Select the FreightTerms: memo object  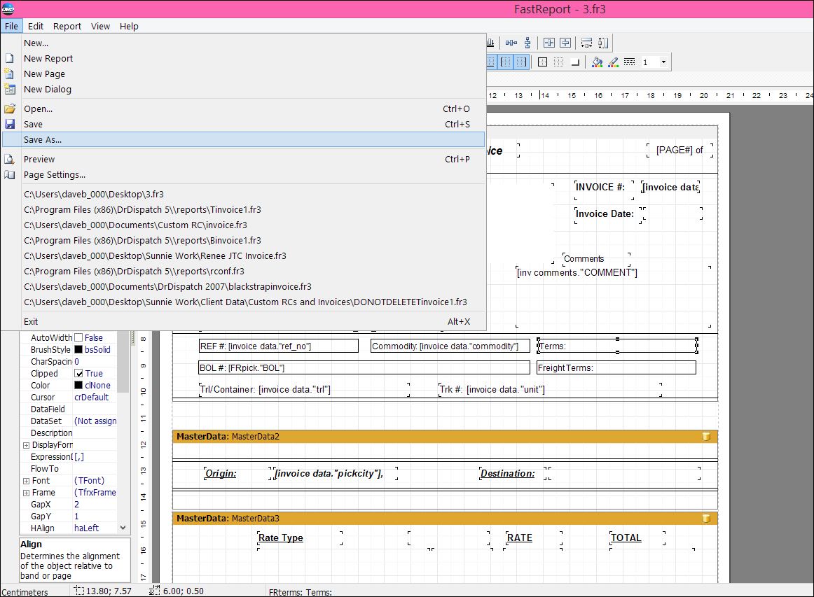click(x=616, y=367)
